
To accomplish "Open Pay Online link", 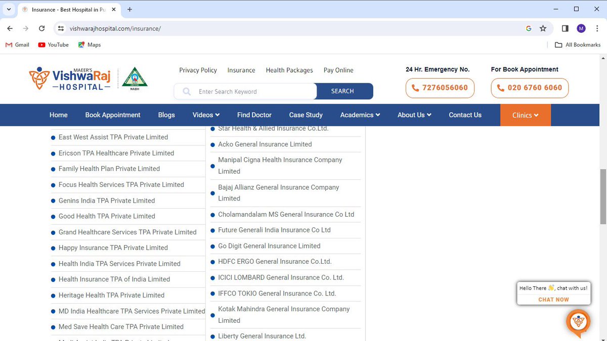I will tap(338, 70).
